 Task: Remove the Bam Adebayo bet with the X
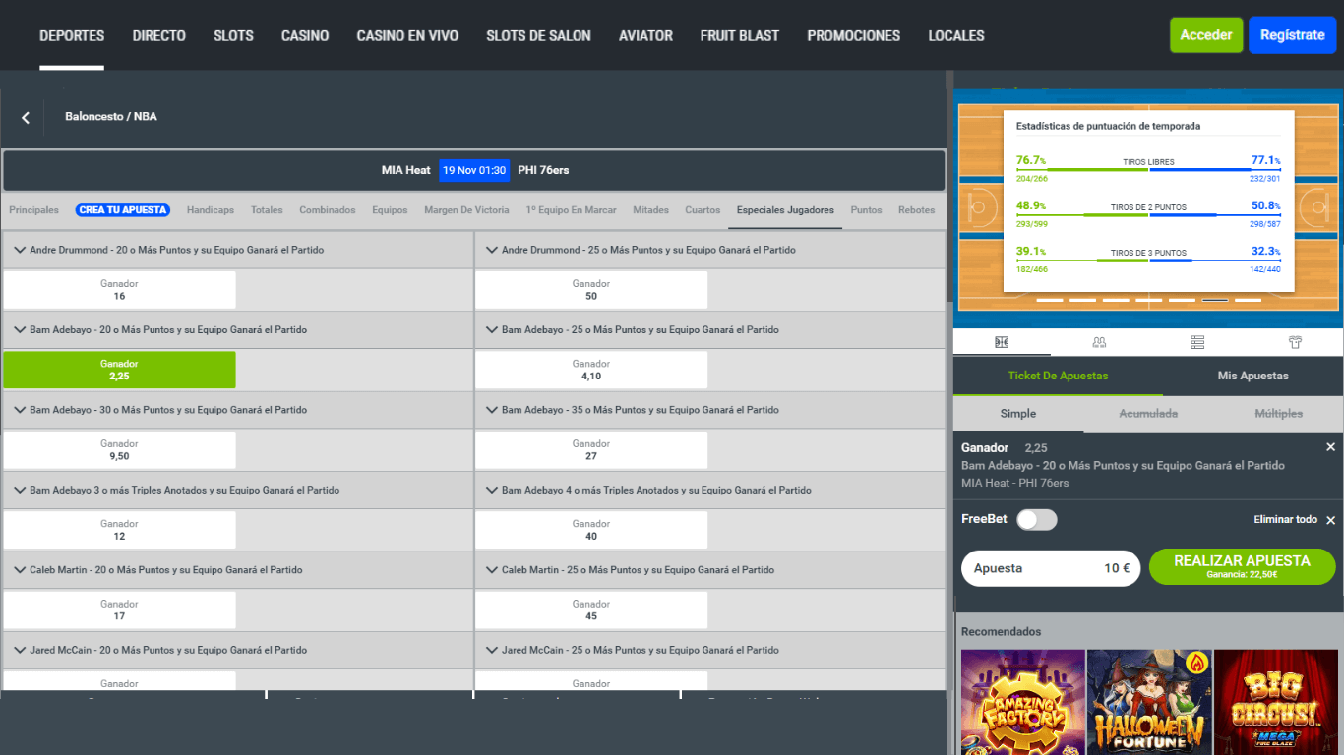pyautogui.click(x=1330, y=447)
